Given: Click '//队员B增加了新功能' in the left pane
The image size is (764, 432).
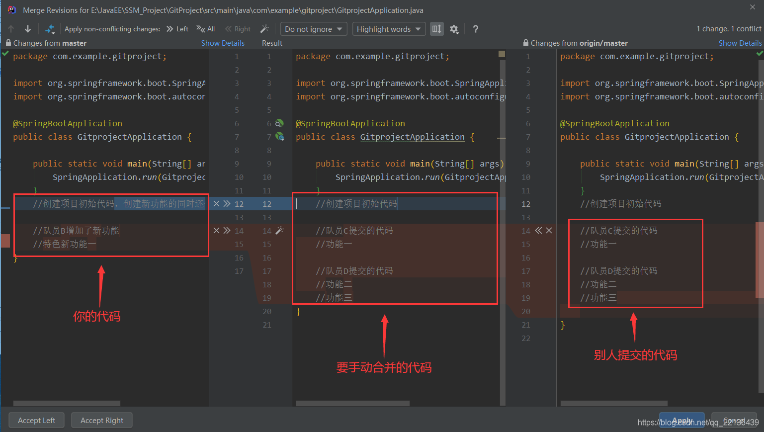Looking at the screenshot, I should [x=76, y=231].
